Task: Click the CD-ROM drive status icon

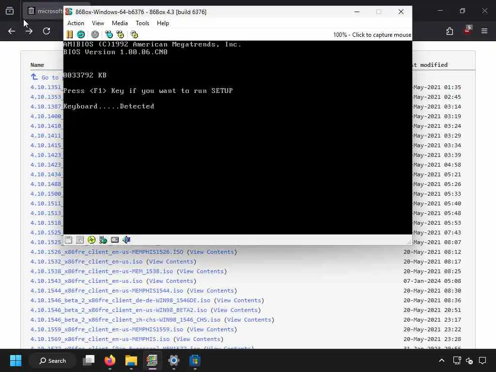Action: [92, 240]
